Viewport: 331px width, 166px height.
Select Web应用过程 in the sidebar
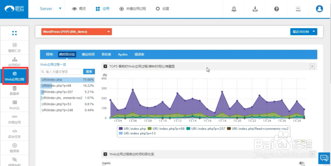15,76
